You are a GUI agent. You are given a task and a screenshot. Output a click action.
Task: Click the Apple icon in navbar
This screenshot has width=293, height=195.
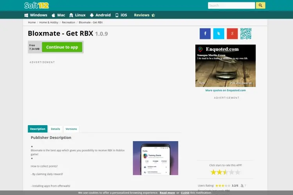pyautogui.click(x=54, y=15)
